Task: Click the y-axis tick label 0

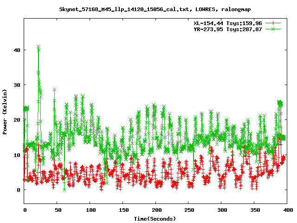Action: coord(19,190)
